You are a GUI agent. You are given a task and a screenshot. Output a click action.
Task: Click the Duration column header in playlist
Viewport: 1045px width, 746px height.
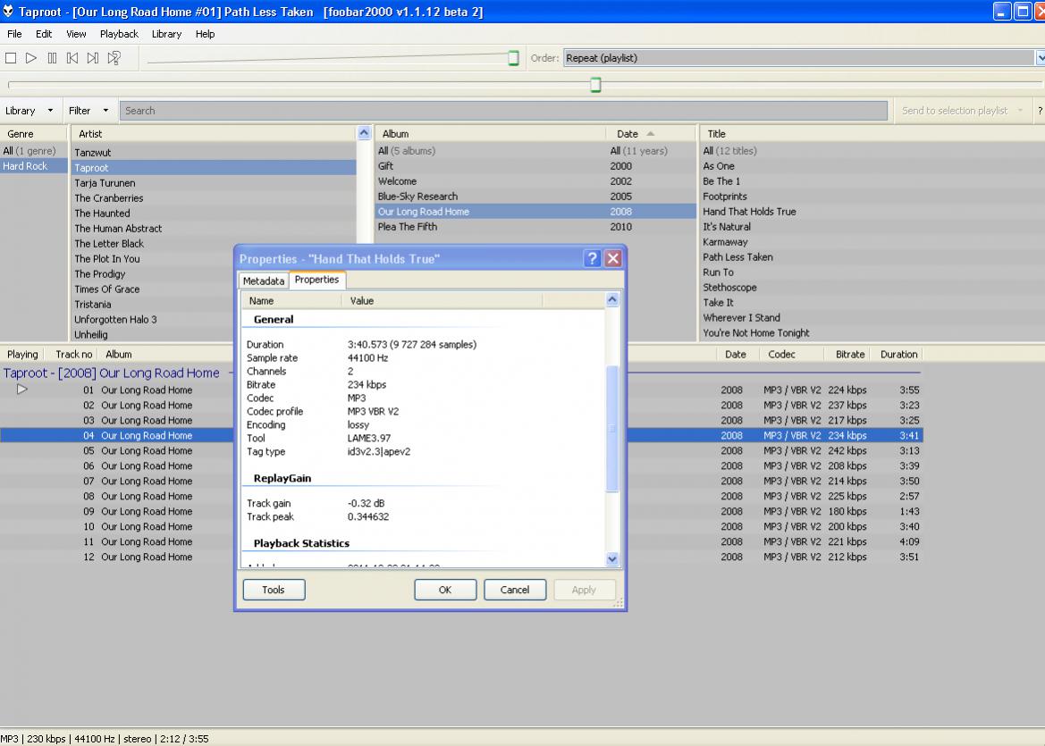point(898,355)
